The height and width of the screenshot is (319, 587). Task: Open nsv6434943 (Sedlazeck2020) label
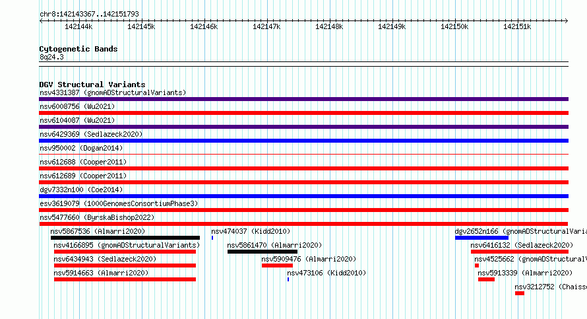coord(105,259)
